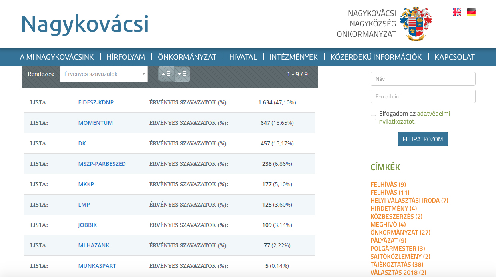Open the MKKP list link
This screenshot has height=277, width=496.
(x=86, y=184)
